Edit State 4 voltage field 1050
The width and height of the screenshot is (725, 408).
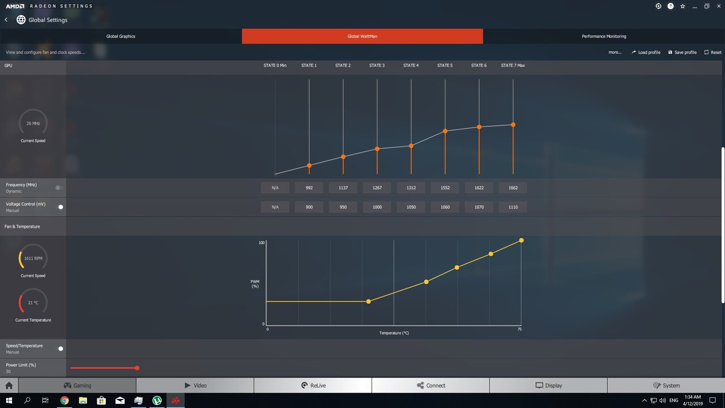411,207
